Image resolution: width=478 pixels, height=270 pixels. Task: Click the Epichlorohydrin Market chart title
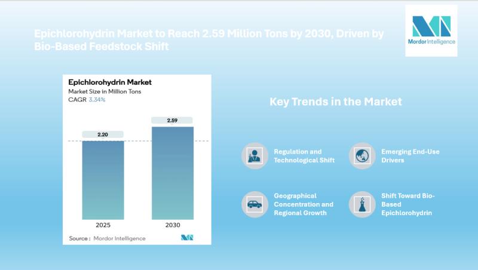(110, 82)
